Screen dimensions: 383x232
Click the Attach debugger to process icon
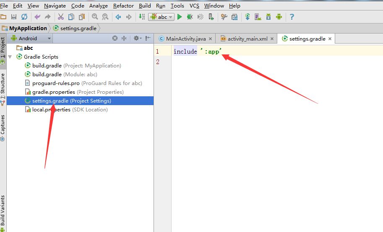click(x=211, y=17)
